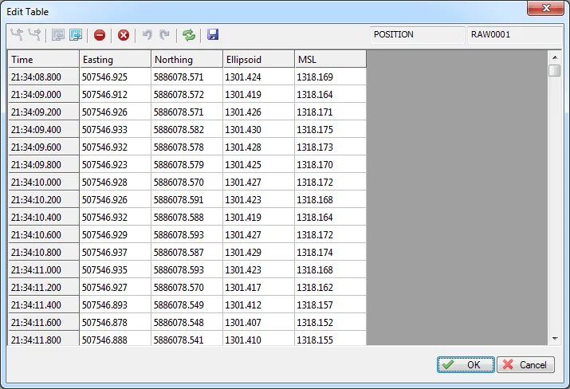Click Northing cell 5886078.582
The height and width of the screenshot is (389, 570).
tap(187, 129)
